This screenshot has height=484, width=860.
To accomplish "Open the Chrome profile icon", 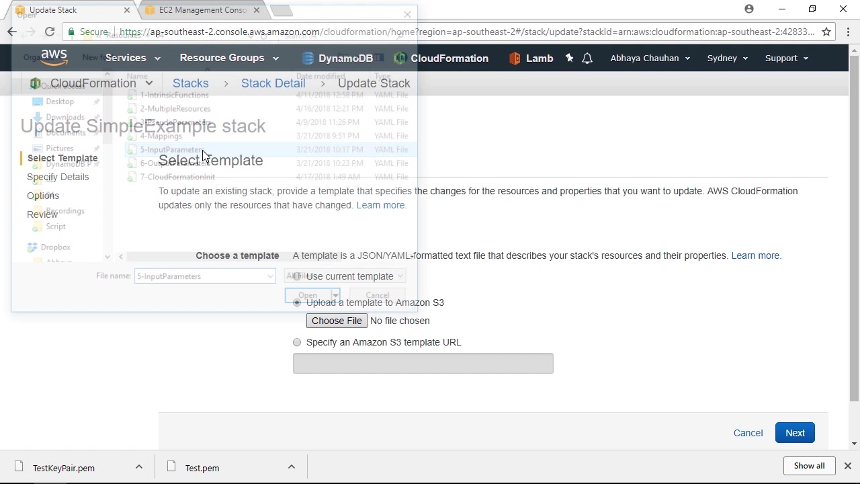I will point(749,9).
